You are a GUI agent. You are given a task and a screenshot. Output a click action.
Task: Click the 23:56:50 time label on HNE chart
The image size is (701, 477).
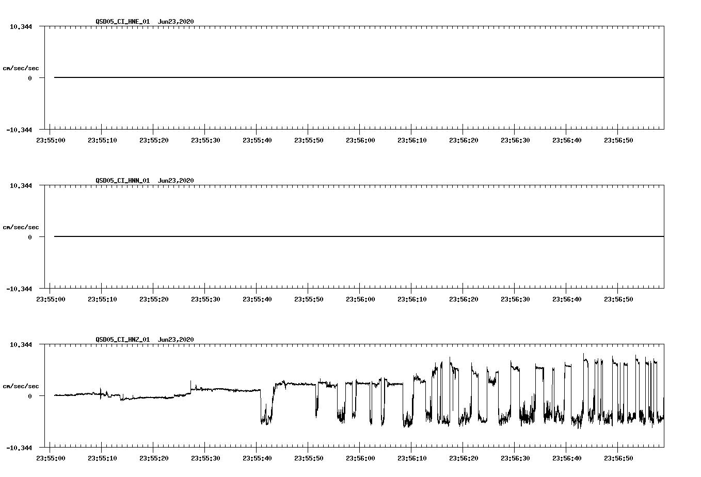pos(618,140)
